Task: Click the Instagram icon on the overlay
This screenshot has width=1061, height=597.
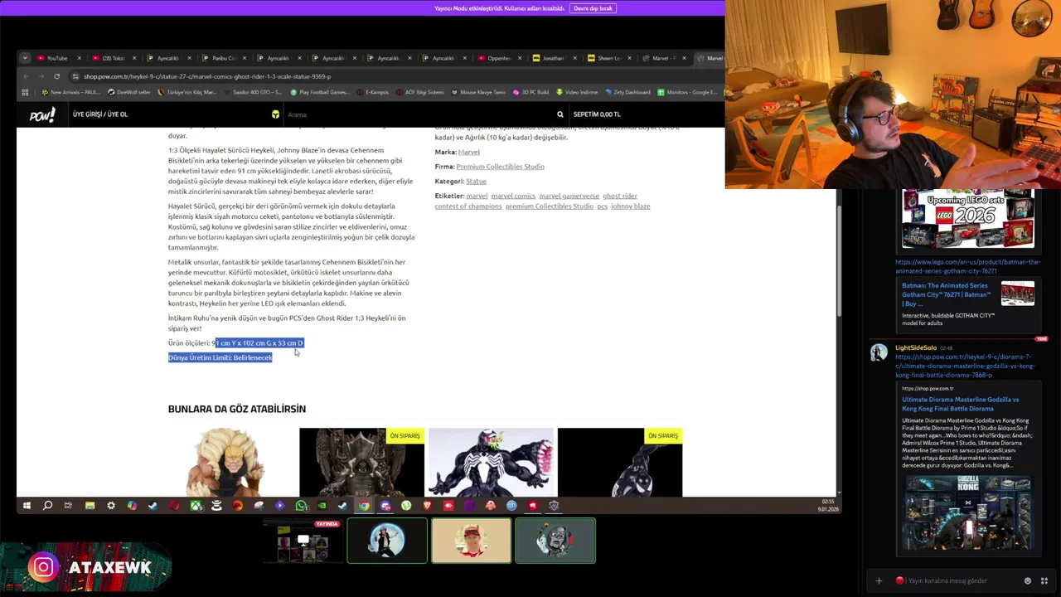Action: (x=44, y=567)
